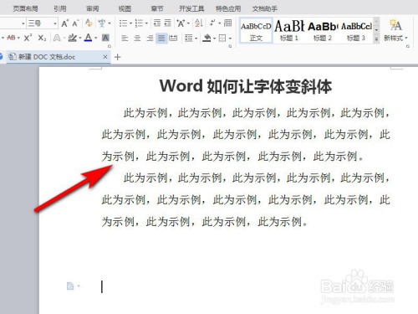Expand font color dropdown arrow
This screenshot has height=314, width=418.
[95, 38]
